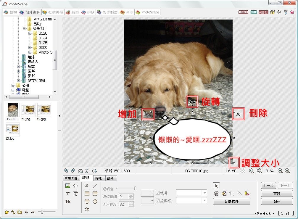
Task: Open settings wrench icon
Action: [x=286, y=12]
